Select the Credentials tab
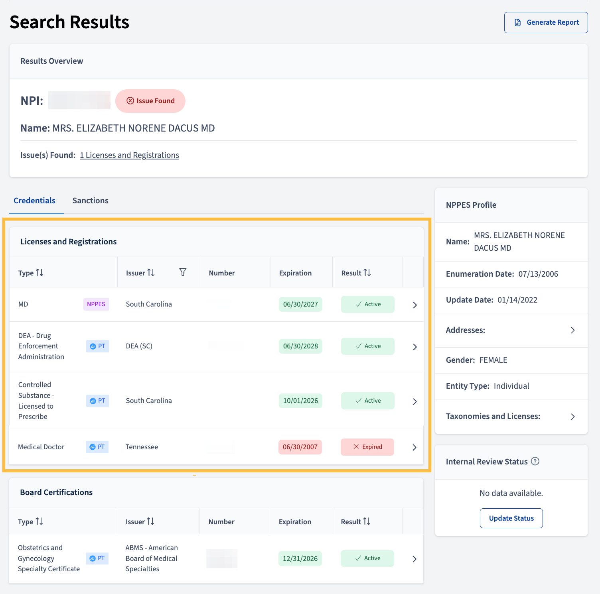The width and height of the screenshot is (600, 594). (35, 201)
